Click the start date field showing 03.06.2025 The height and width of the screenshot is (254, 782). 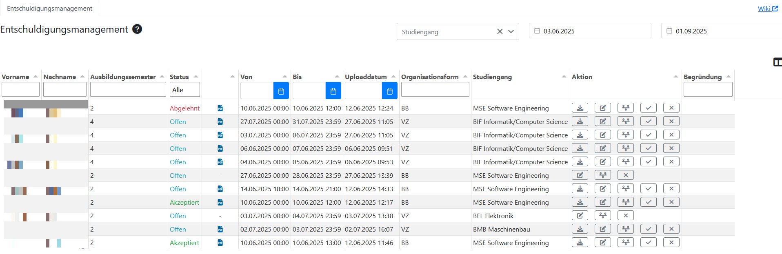pos(590,31)
